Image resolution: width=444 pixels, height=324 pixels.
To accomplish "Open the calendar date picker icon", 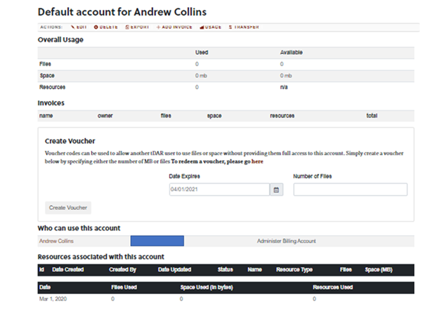I will (x=276, y=189).
